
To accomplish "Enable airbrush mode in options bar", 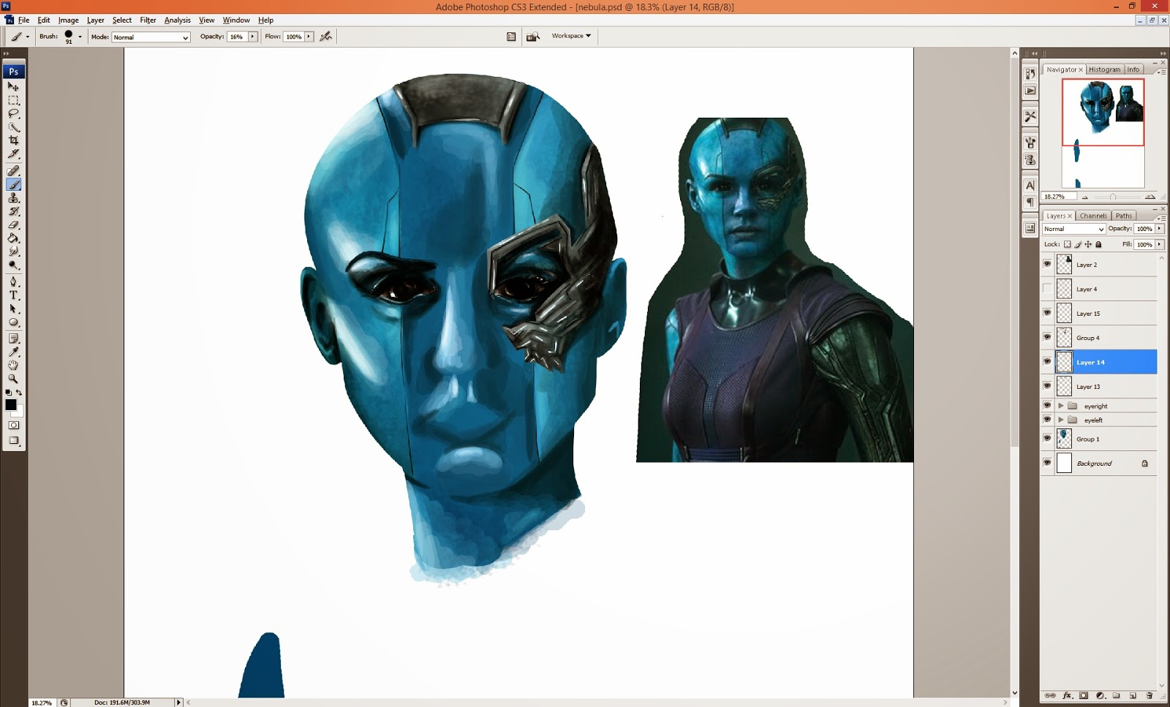I will (x=326, y=36).
